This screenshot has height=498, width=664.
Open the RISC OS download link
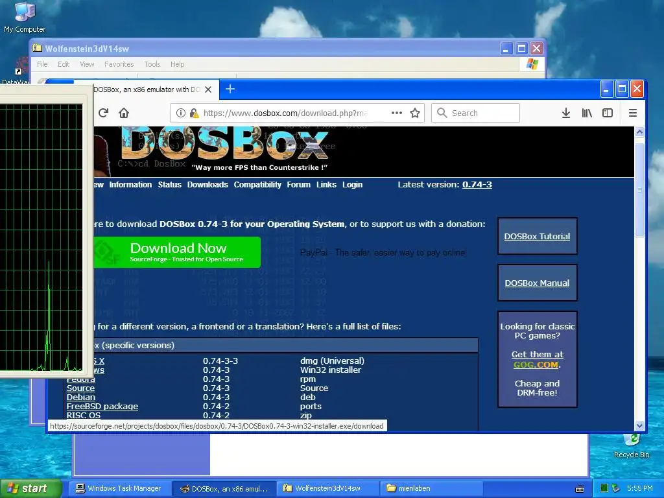(84, 416)
